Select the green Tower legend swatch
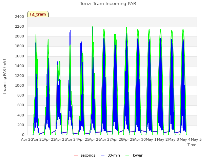This screenshot has height=162, width=217. pyautogui.click(x=127, y=156)
